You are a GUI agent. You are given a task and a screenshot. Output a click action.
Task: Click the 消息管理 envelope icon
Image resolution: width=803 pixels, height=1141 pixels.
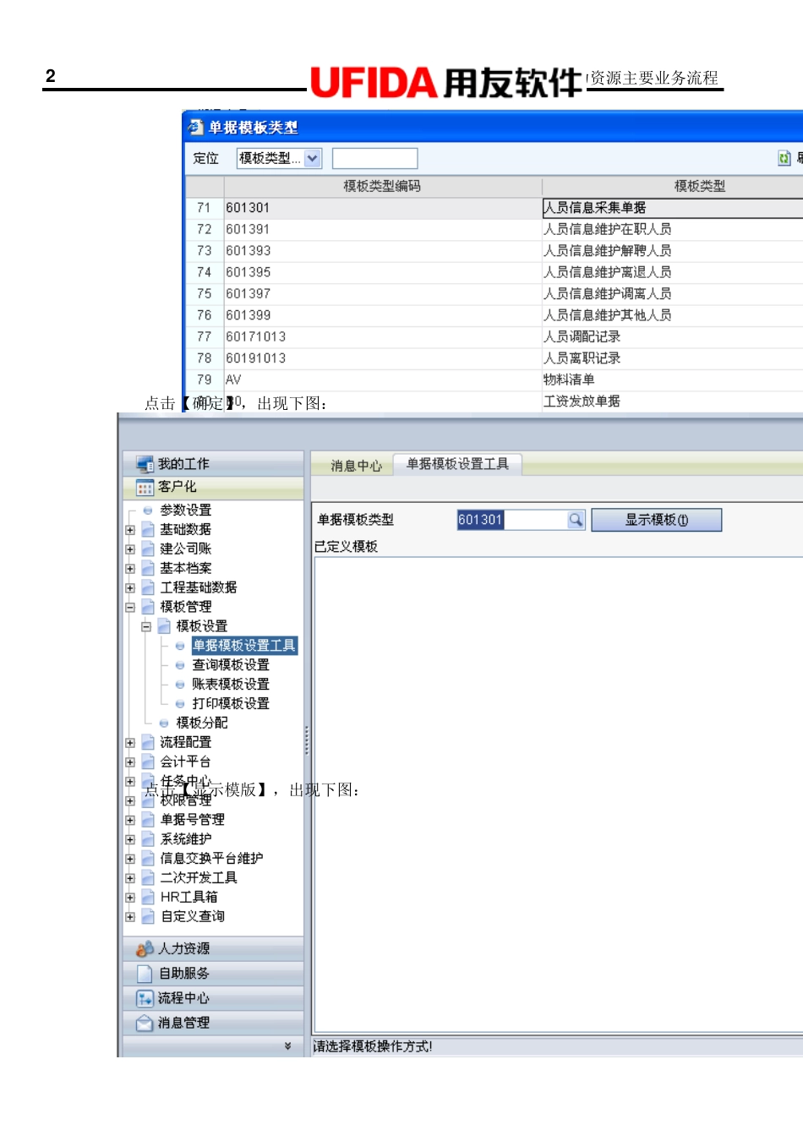coord(145,1023)
